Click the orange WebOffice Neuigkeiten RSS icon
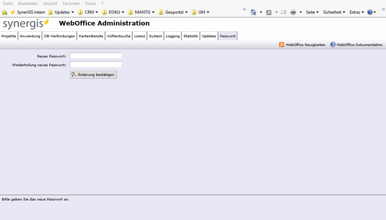 point(281,44)
